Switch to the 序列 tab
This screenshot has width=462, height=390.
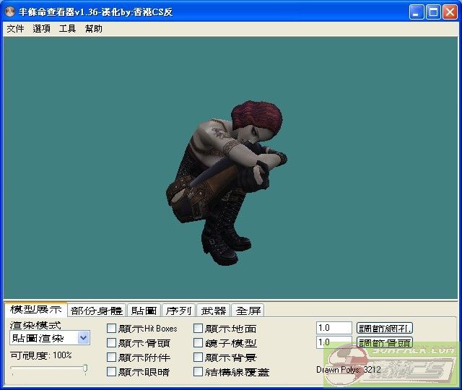click(x=178, y=311)
